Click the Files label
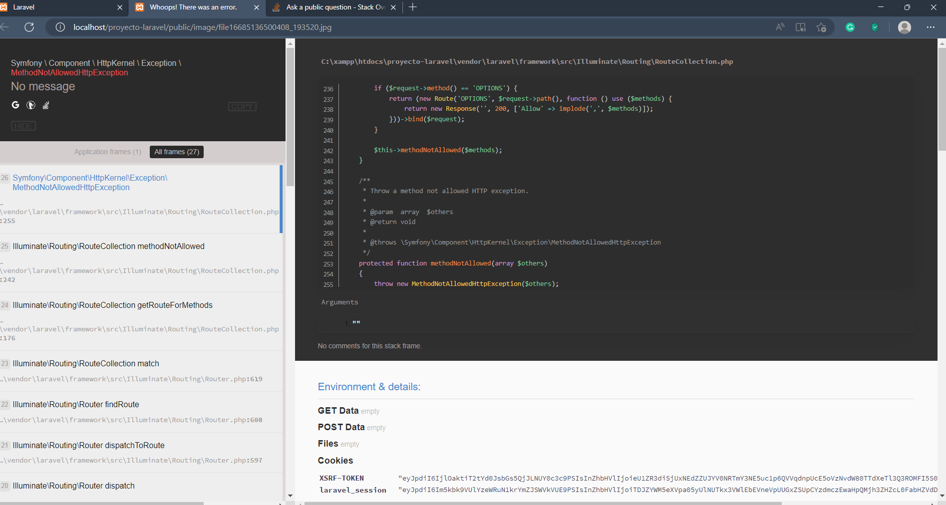Viewport: 946px width, 505px height. [x=328, y=444]
